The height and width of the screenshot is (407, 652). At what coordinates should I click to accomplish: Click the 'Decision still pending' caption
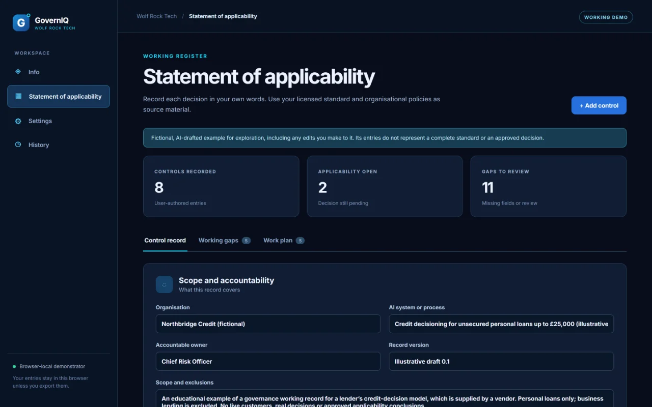tap(343, 203)
